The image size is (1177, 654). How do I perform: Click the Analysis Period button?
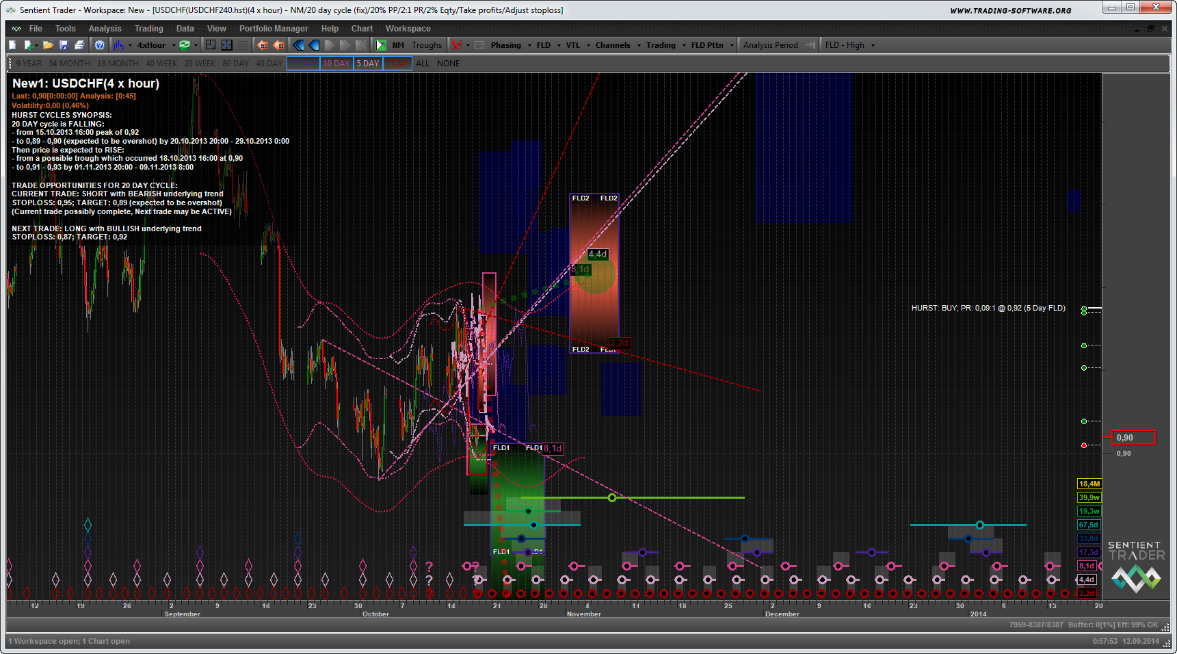tap(770, 45)
